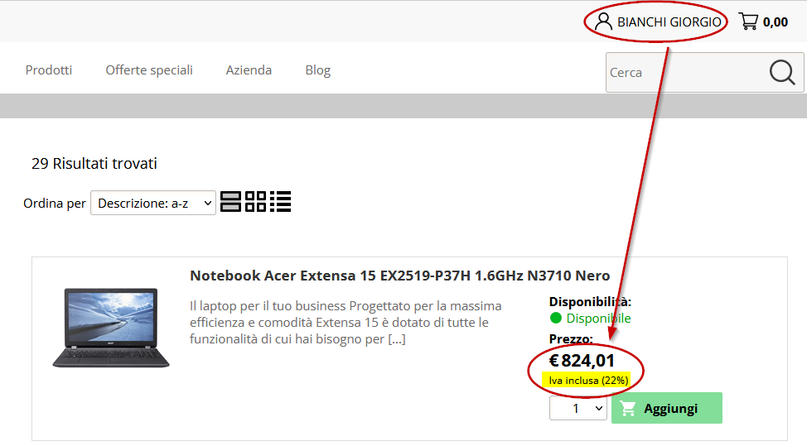Viewport: 807px width, 446px height.
Task: Open the shopping cart icon
Action: 748,21
